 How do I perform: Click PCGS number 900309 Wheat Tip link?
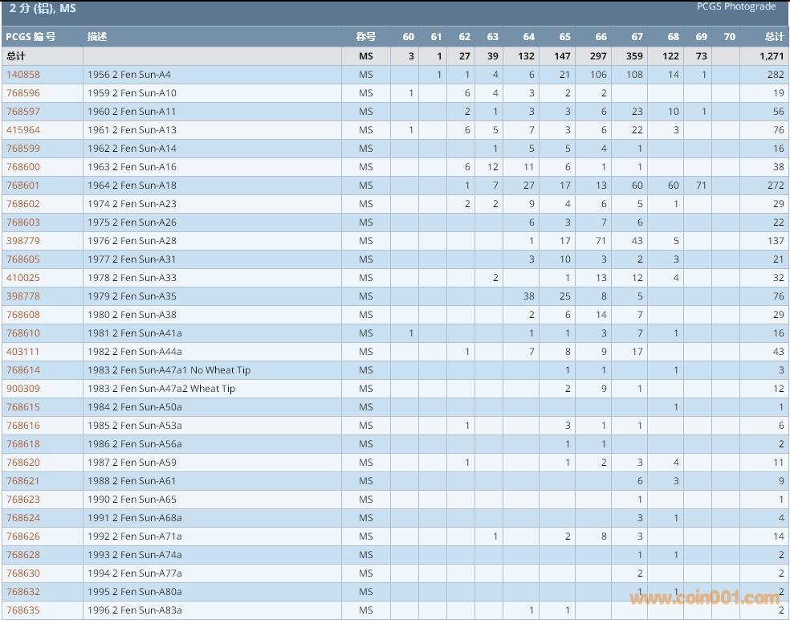[x=23, y=389]
